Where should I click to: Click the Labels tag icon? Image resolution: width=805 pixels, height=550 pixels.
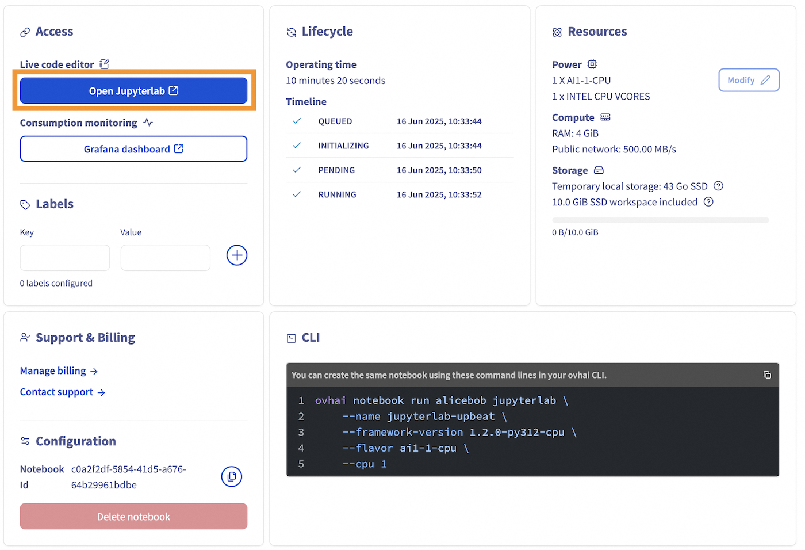25,204
